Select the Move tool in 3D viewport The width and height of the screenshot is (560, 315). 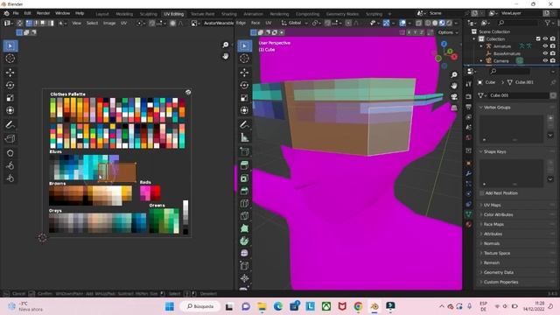pyautogui.click(x=244, y=73)
